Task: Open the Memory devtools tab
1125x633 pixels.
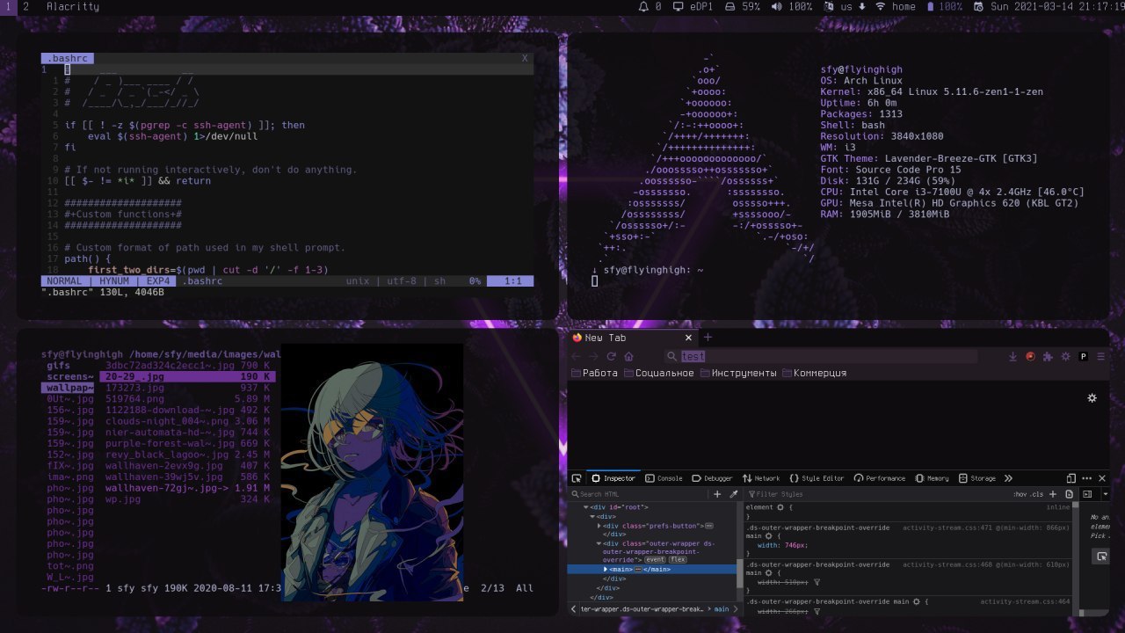Action: point(932,478)
